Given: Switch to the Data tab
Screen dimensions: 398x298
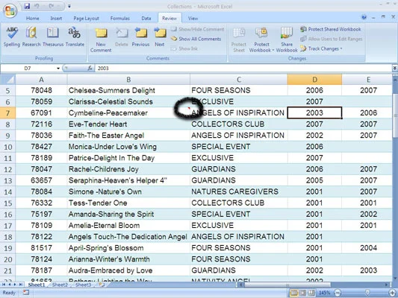Looking at the screenshot, I should tap(146, 18).
